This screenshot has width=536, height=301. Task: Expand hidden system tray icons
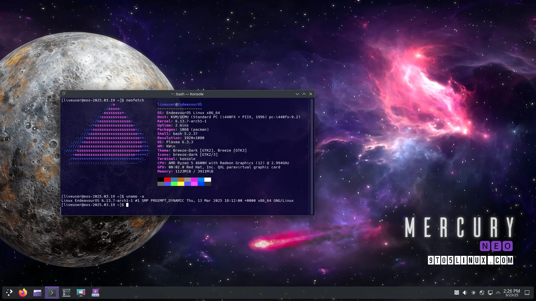click(498, 293)
